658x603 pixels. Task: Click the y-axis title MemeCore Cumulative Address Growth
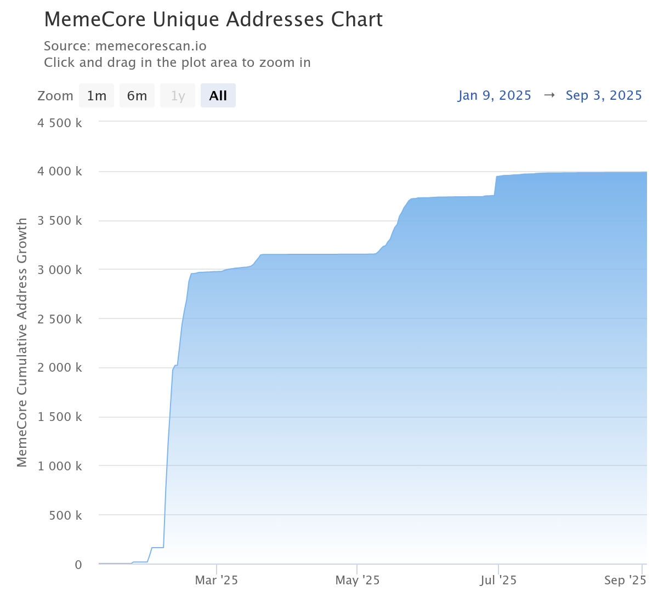[22, 343]
